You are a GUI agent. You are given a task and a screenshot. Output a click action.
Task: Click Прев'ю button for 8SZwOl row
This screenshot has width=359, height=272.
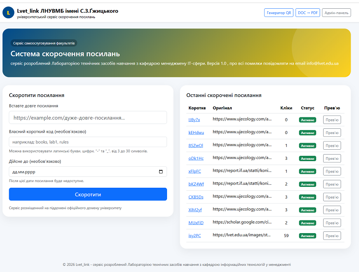point(332,145)
